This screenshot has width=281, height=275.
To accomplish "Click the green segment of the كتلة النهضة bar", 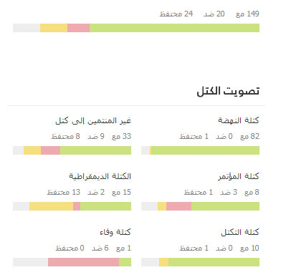I will click(205, 150).
